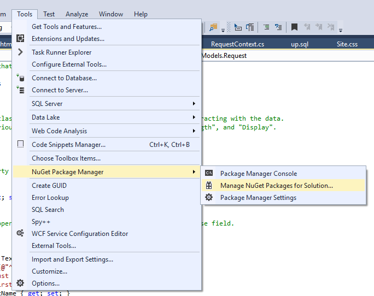Click the Options gear icon
The width and height of the screenshot is (374, 296).
20,283
